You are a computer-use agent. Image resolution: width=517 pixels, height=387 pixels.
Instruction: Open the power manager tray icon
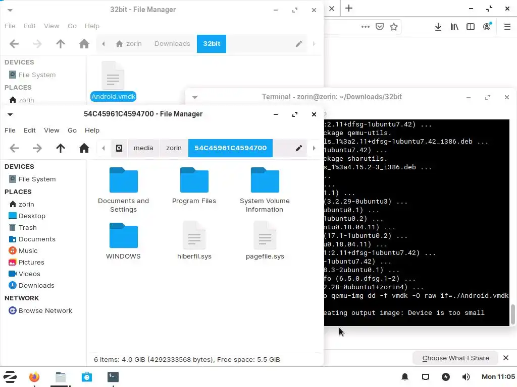[x=446, y=377]
